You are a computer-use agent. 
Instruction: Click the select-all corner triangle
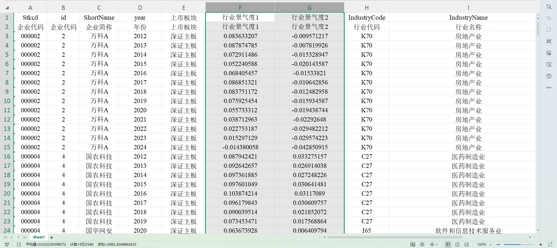pyautogui.click(x=7, y=8)
